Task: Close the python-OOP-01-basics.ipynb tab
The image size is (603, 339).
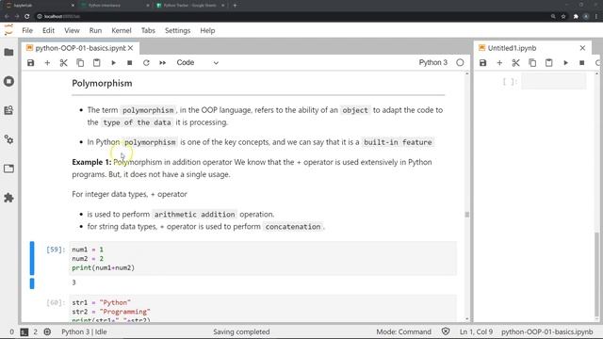Action: (x=131, y=48)
